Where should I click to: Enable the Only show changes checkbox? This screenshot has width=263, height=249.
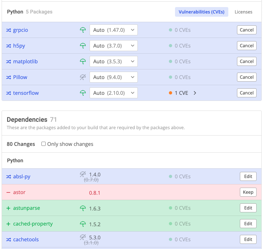pyautogui.click(x=44, y=144)
